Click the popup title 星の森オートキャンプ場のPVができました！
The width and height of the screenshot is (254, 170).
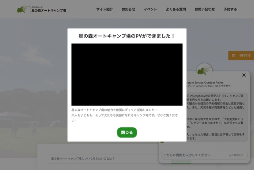pyautogui.click(x=127, y=36)
